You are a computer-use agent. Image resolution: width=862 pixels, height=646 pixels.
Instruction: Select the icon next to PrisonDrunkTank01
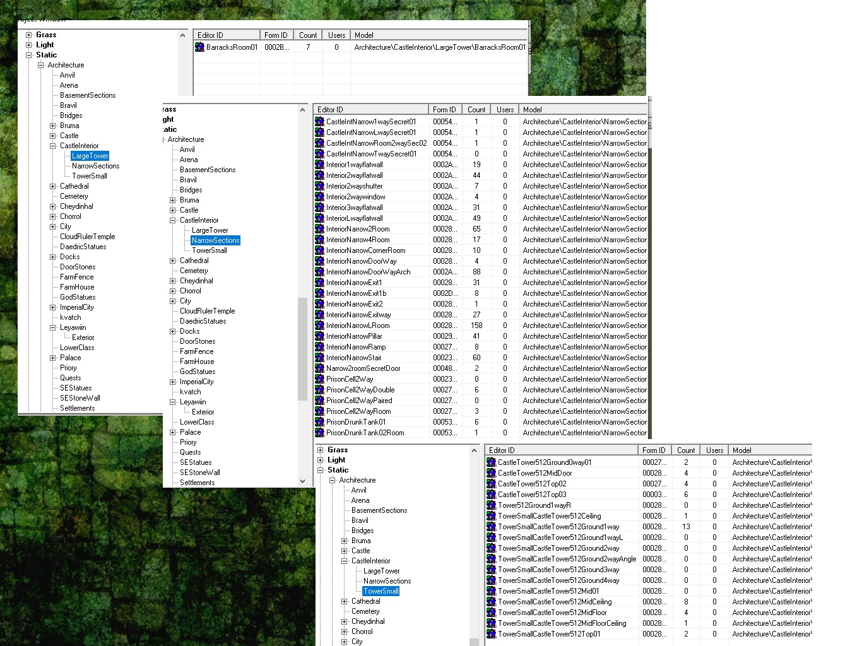point(320,422)
